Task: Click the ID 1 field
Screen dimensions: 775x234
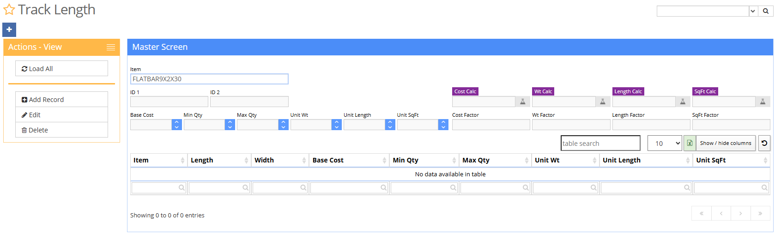Action: point(169,102)
